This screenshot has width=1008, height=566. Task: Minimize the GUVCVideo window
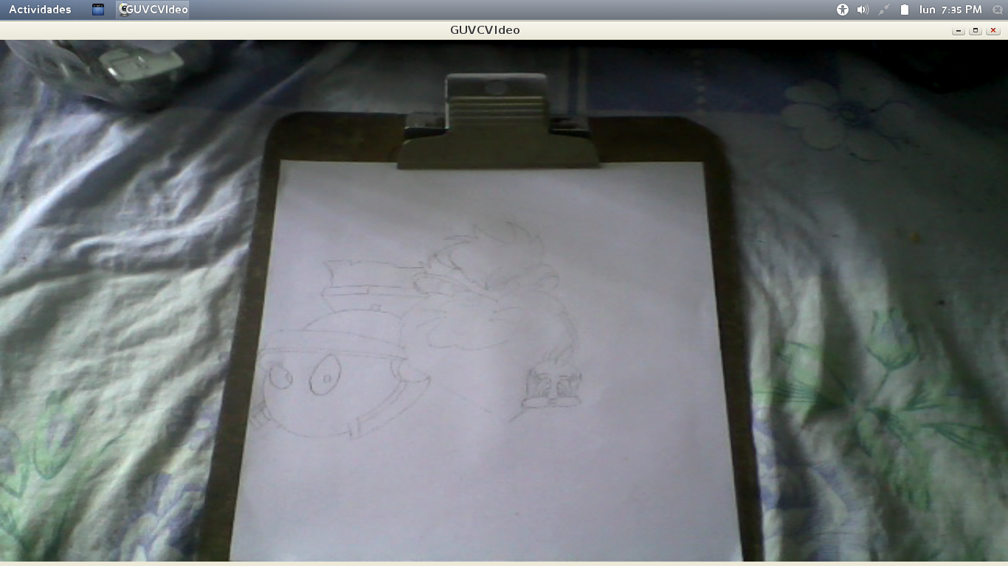point(959,30)
